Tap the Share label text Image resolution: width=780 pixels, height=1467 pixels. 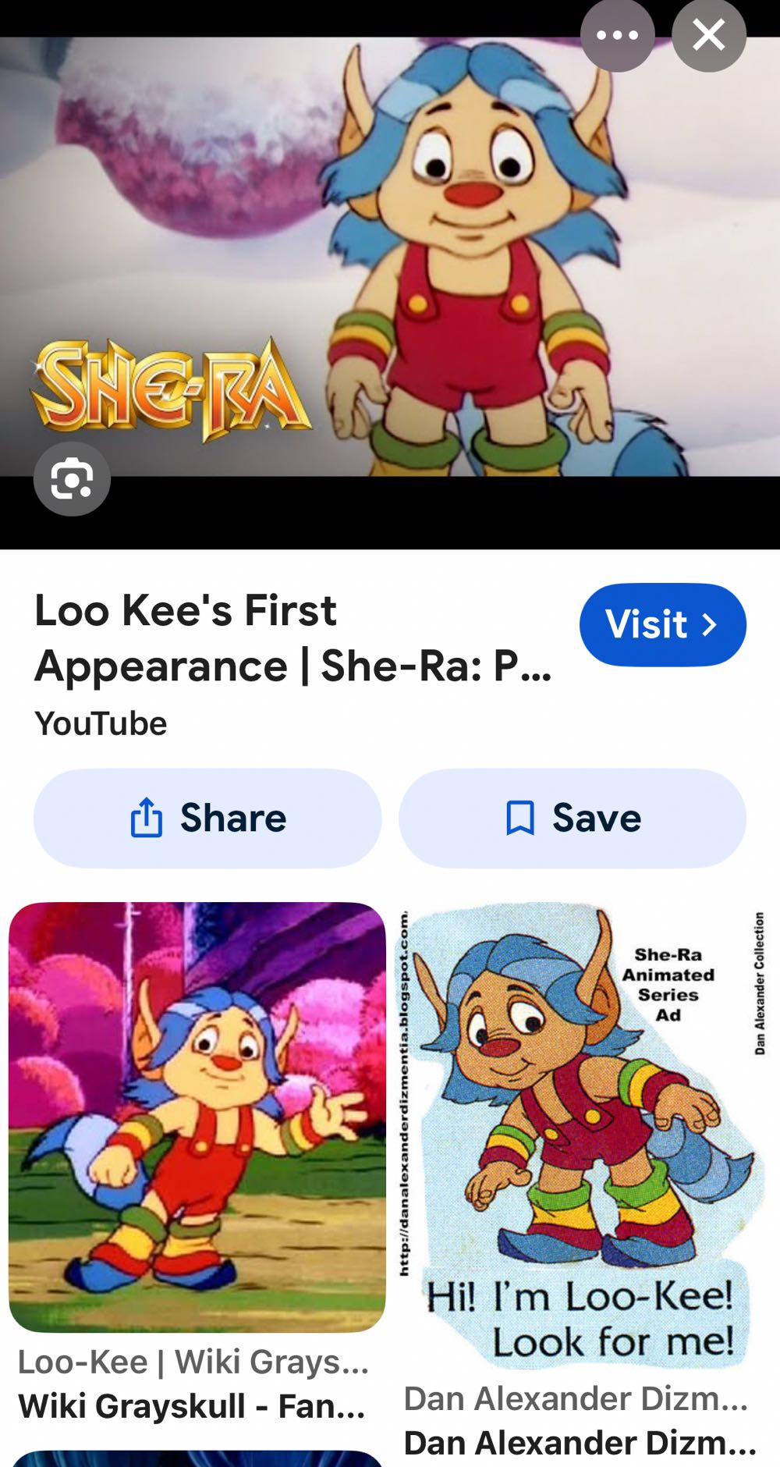point(233,818)
